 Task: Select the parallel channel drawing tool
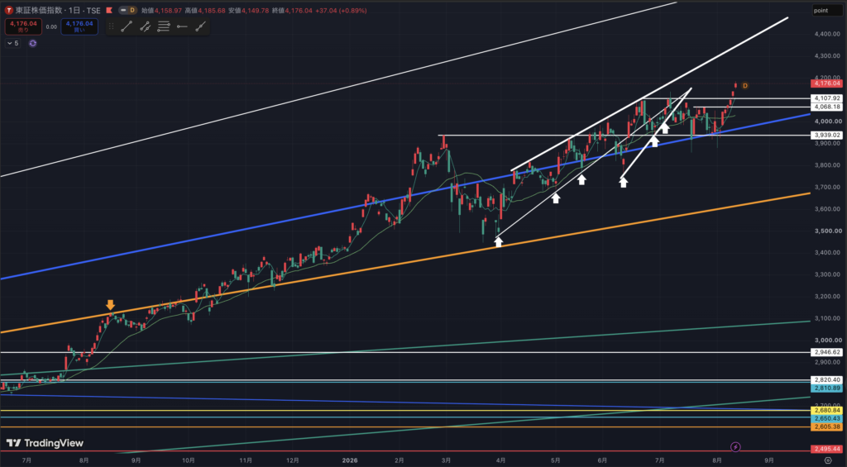[x=145, y=26]
